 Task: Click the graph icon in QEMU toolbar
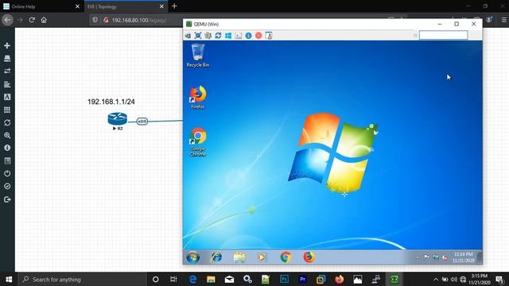click(239, 36)
